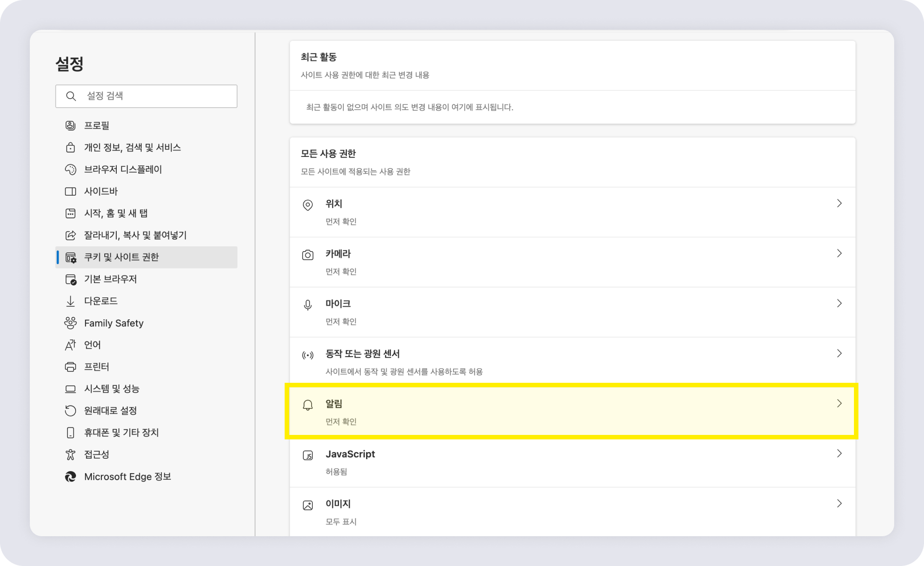The width and height of the screenshot is (924, 566).
Task: Click the lock icon for 개인 정보, 검색 및 서비스
Action: [71, 147]
